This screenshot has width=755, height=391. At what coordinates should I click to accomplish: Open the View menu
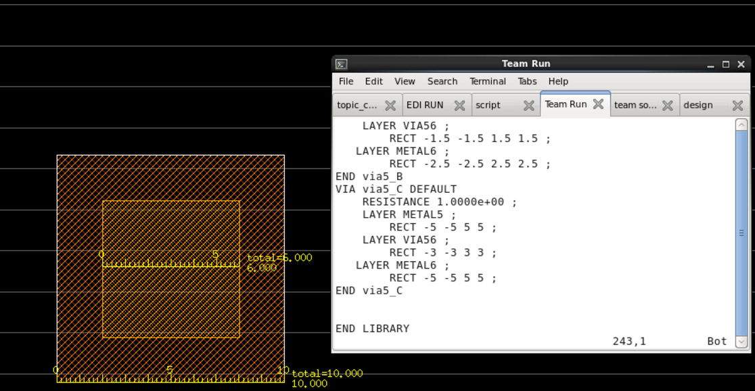(405, 81)
